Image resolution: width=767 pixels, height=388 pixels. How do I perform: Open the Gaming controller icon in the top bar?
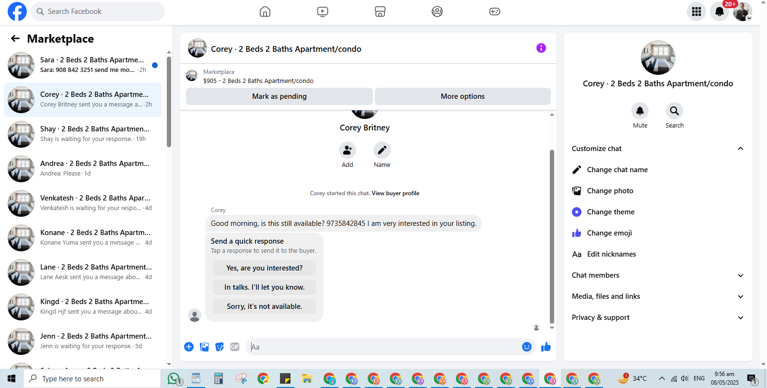pos(495,12)
